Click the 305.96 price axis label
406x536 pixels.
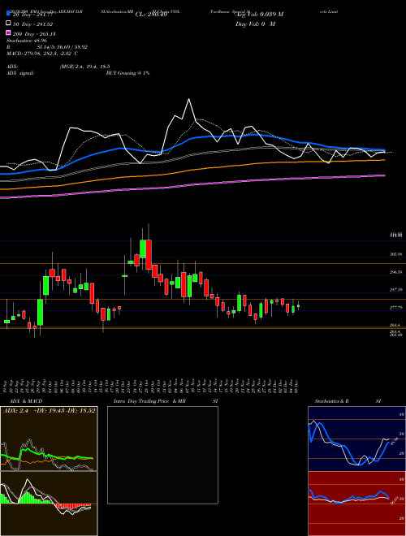pyautogui.click(x=395, y=254)
